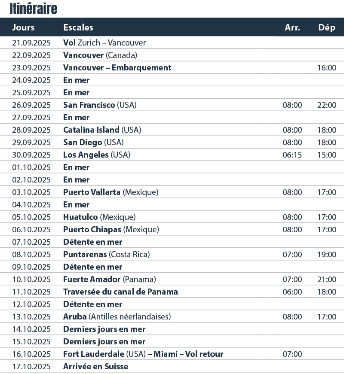Click the Dép column header
The image size is (344, 374).
[x=327, y=27]
